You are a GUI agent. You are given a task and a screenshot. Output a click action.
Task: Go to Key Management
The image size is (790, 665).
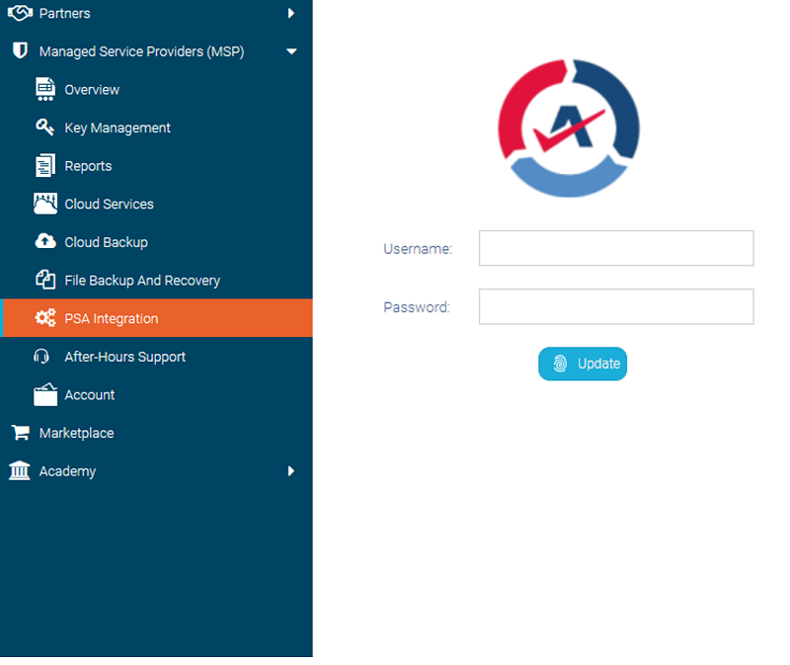[x=156, y=127]
